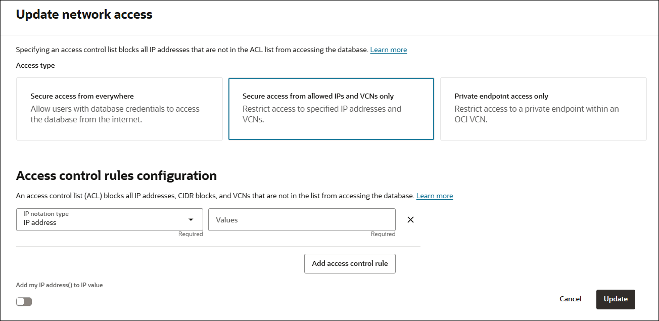
Task: Select the Secure access from everywhere card
Action: point(119,109)
